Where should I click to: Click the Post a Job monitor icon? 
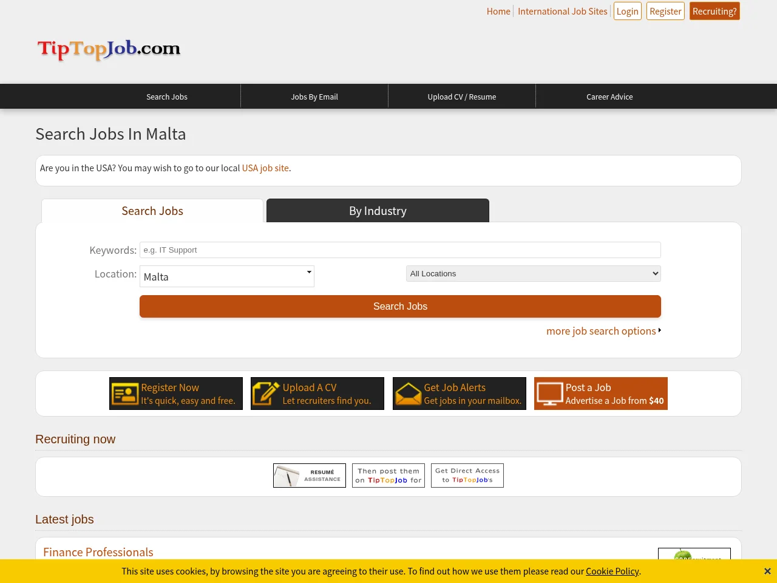click(x=549, y=394)
